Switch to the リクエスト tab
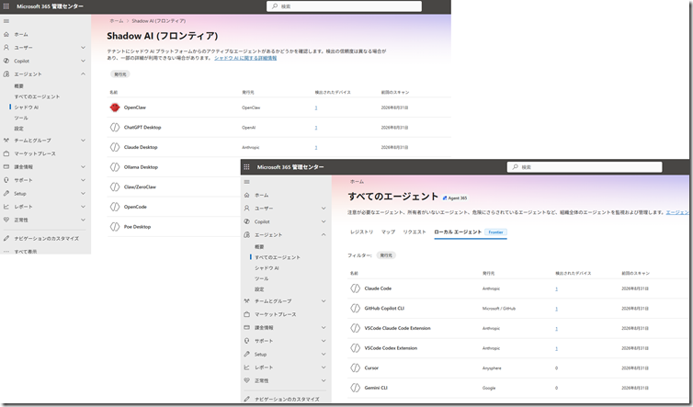Screen dimensions: 693x407 point(415,232)
